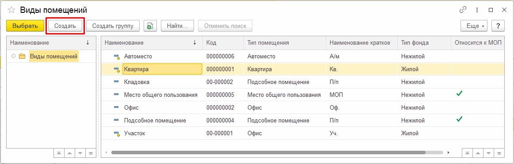The width and height of the screenshot is (514, 164).
Task: Click the Офис row item icon
Action: 116,107
